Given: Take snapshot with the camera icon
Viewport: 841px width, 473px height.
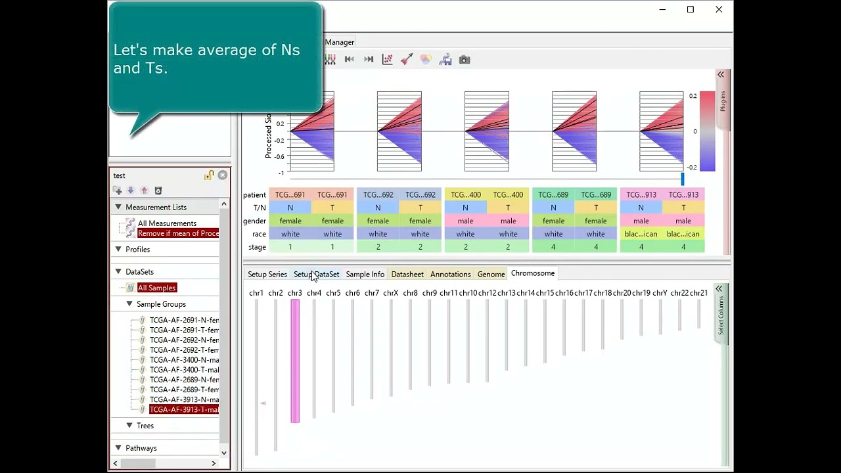Looking at the screenshot, I should tap(465, 60).
